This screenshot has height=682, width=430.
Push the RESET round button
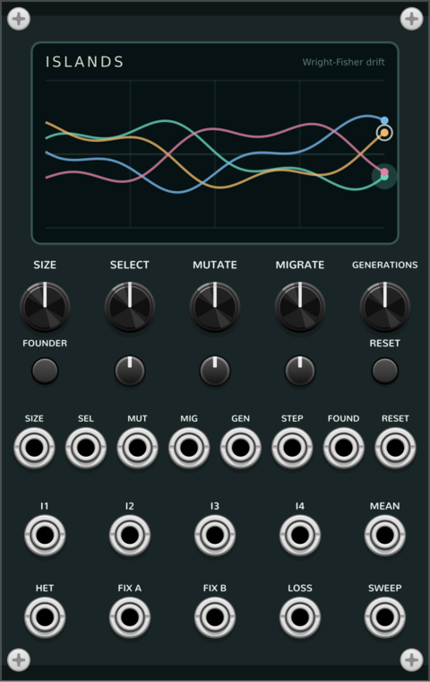385,371
